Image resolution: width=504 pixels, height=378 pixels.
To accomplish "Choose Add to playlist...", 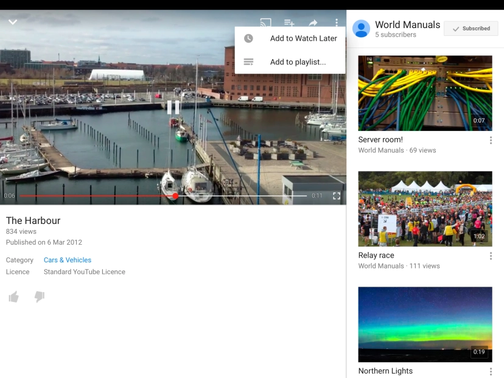I will pyautogui.click(x=290, y=61).
